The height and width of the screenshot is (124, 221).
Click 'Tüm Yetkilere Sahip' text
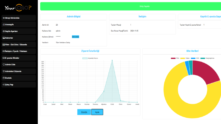(x=63, y=43)
